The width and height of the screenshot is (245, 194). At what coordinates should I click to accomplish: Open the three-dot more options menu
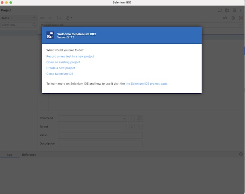click(x=240, y=10)
